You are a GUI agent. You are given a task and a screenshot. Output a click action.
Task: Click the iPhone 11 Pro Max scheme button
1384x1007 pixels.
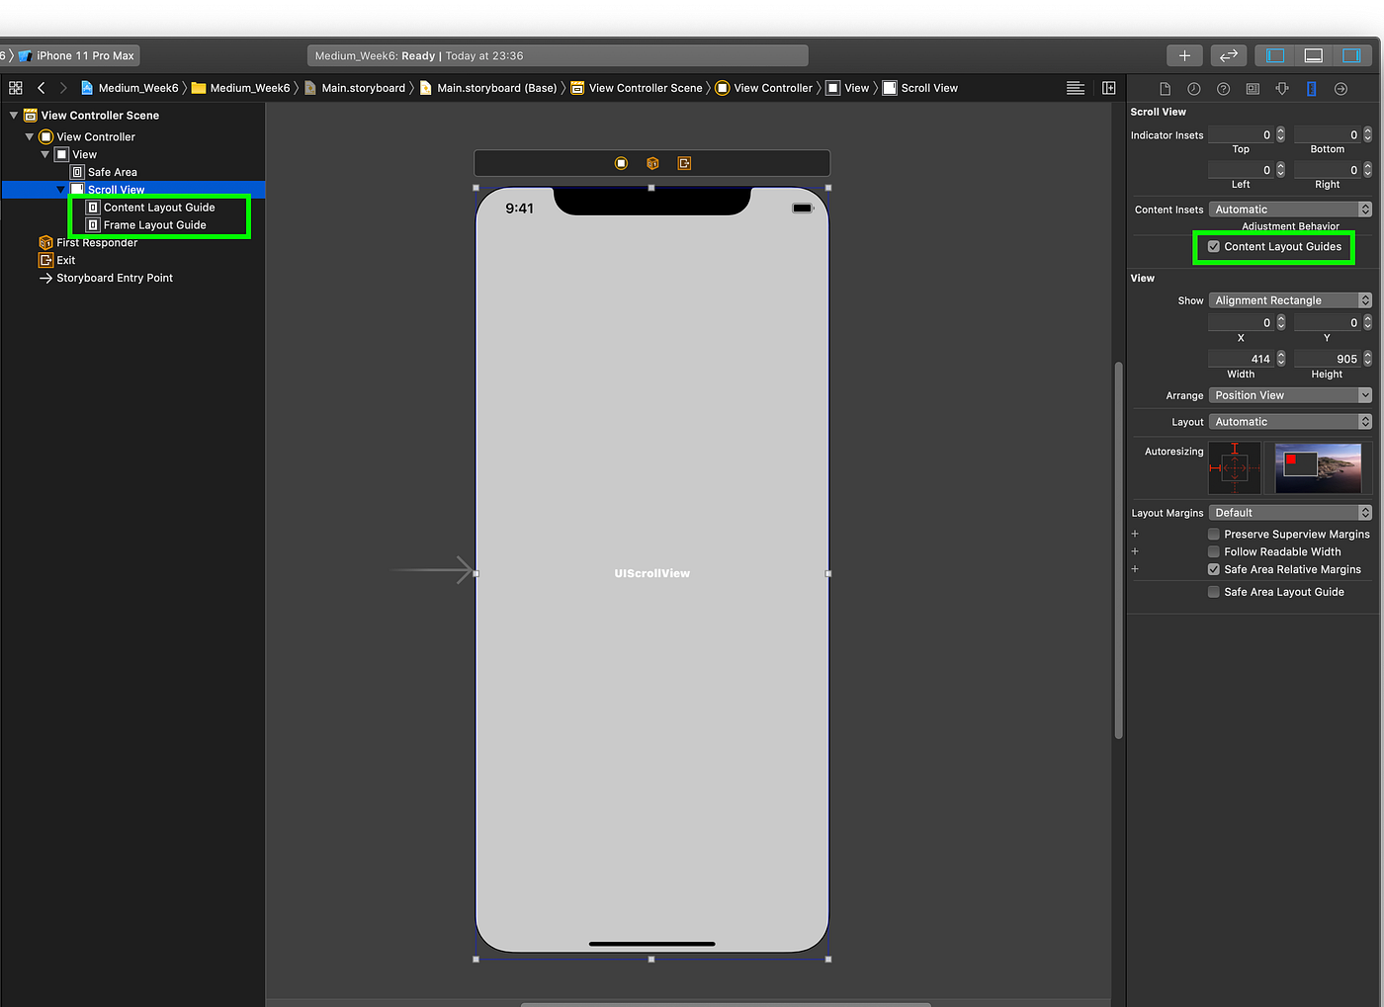(84, 55)
